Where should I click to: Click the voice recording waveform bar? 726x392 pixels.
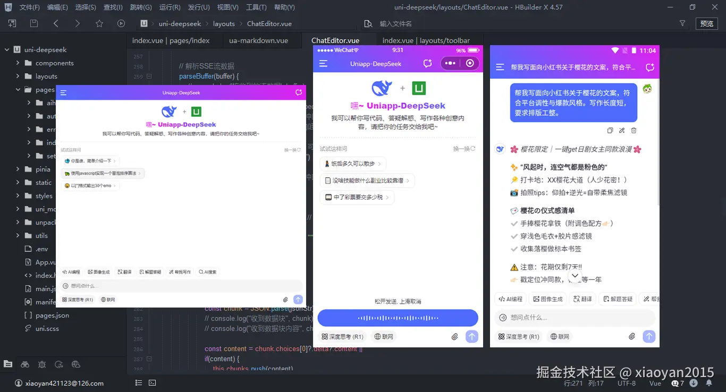pos(397,318)
